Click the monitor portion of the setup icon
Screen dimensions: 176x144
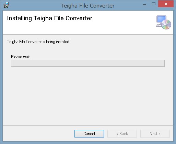tap(161, 19)
